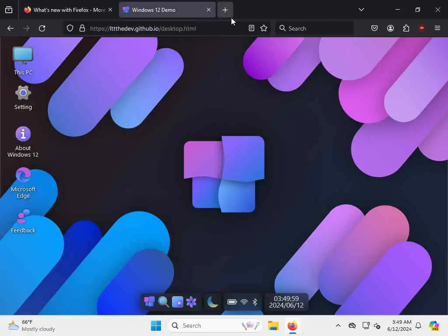Click the purple flower copilot icon in dock
448x336 pixels.
click(191, 302)
